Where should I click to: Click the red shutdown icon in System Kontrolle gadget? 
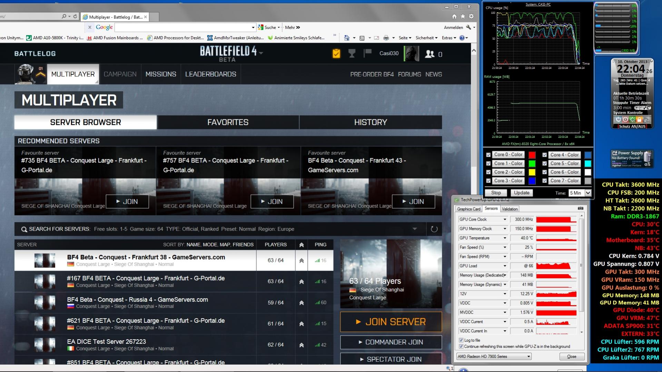pos(625,120)
